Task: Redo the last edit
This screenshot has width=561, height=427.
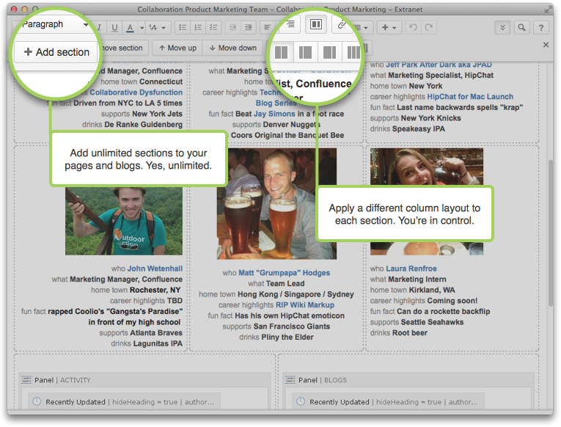Action: click(x=428, y=28)
